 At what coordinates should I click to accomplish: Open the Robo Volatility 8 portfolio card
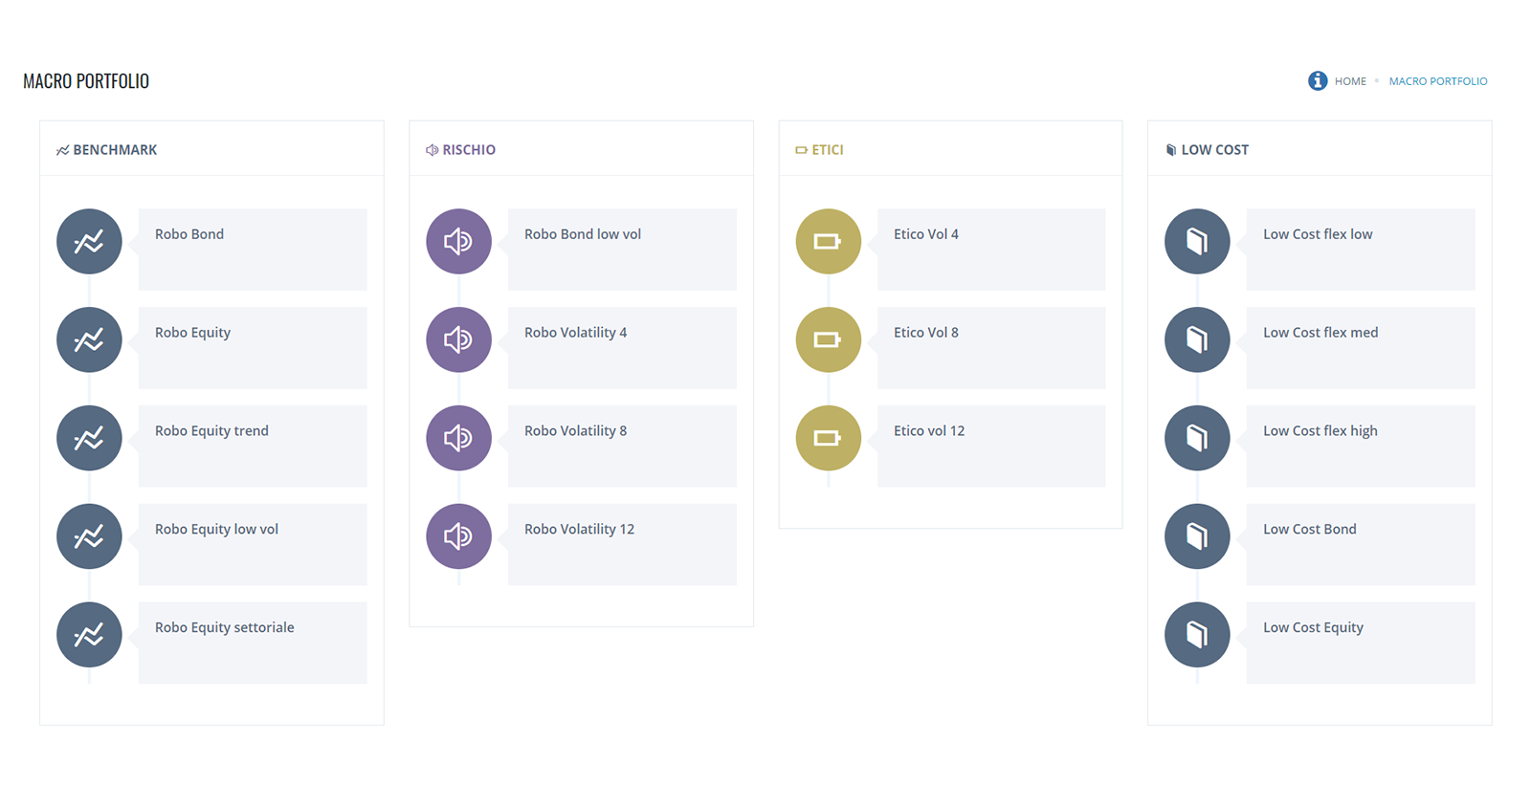[622, 446]
